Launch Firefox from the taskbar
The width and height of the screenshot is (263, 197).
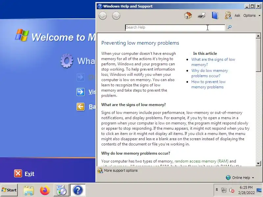(45, 190)
